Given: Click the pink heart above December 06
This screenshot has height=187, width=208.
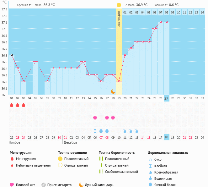Looking at the screenshot, I should pos(95,118).
